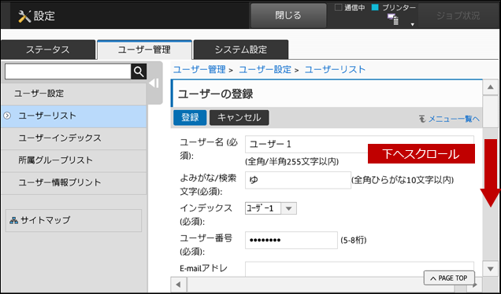This screenshot has height=294, width=501.
Task: Click the サイトマップ button
Action: [x=73, y=220]
